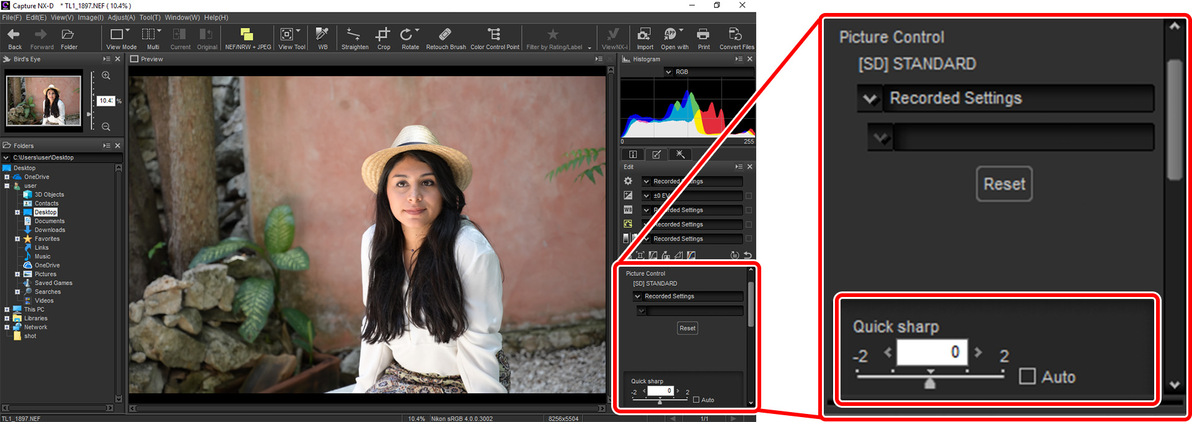
Task: Click the enlarged Quick sharp slider handle
Action: pos(930,382)
